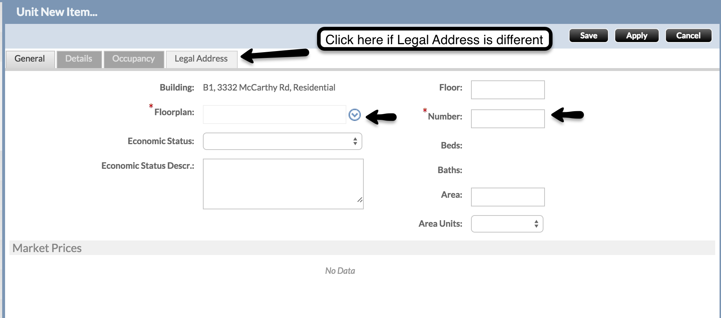Open the Area Units dropdown
The width and height of the screenshot is (721, 318).
coord(507,224)
